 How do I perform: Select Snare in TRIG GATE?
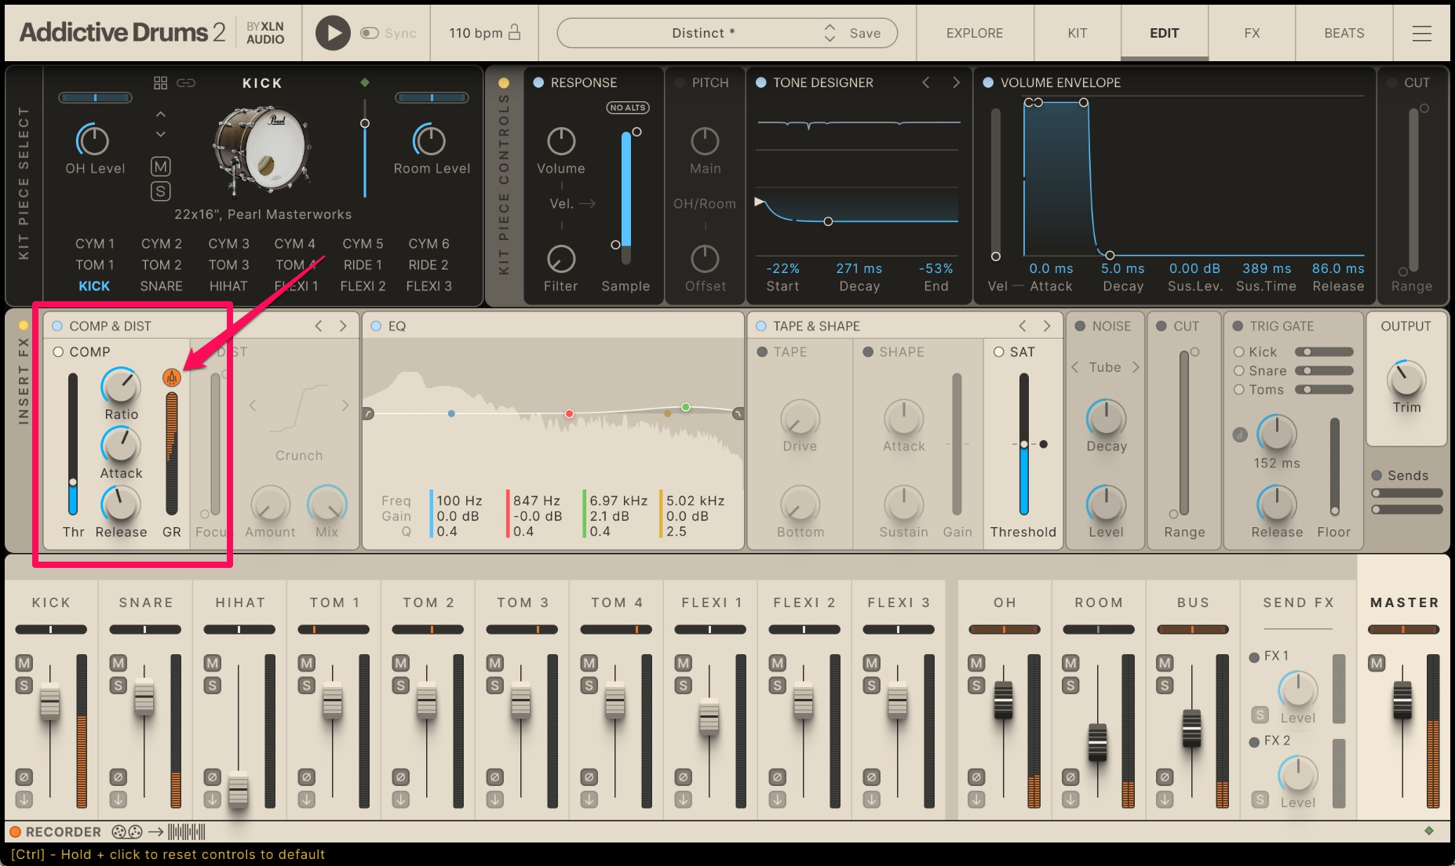[1239, 371]
